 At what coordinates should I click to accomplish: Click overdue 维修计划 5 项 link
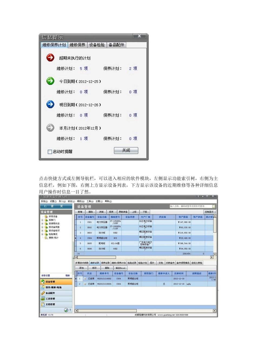tap(84, 69)
